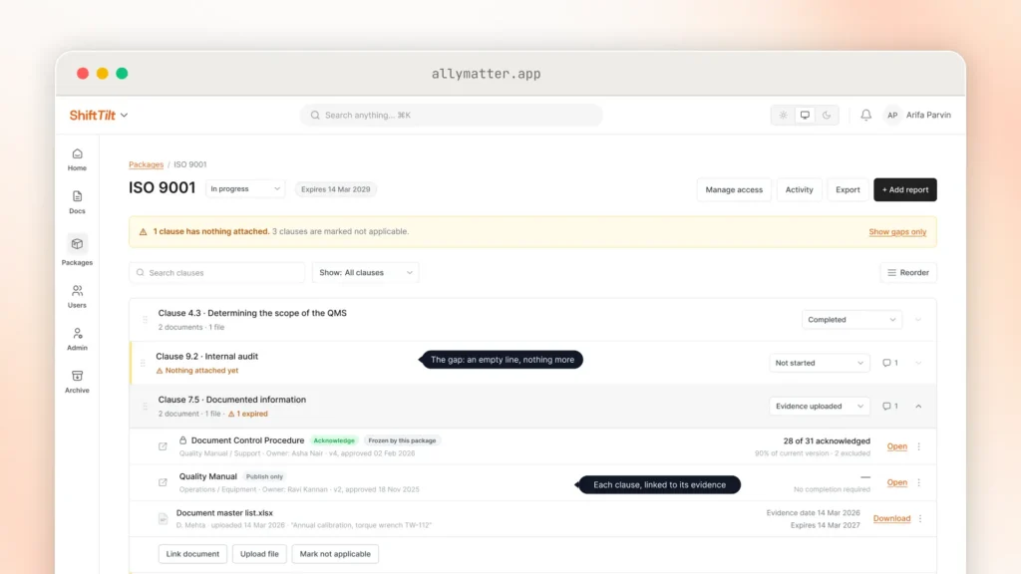Image resolution: width=1021 pixels, height=574 pixels.
Task: Click the Search anything bar
Action: click(451, 116)
